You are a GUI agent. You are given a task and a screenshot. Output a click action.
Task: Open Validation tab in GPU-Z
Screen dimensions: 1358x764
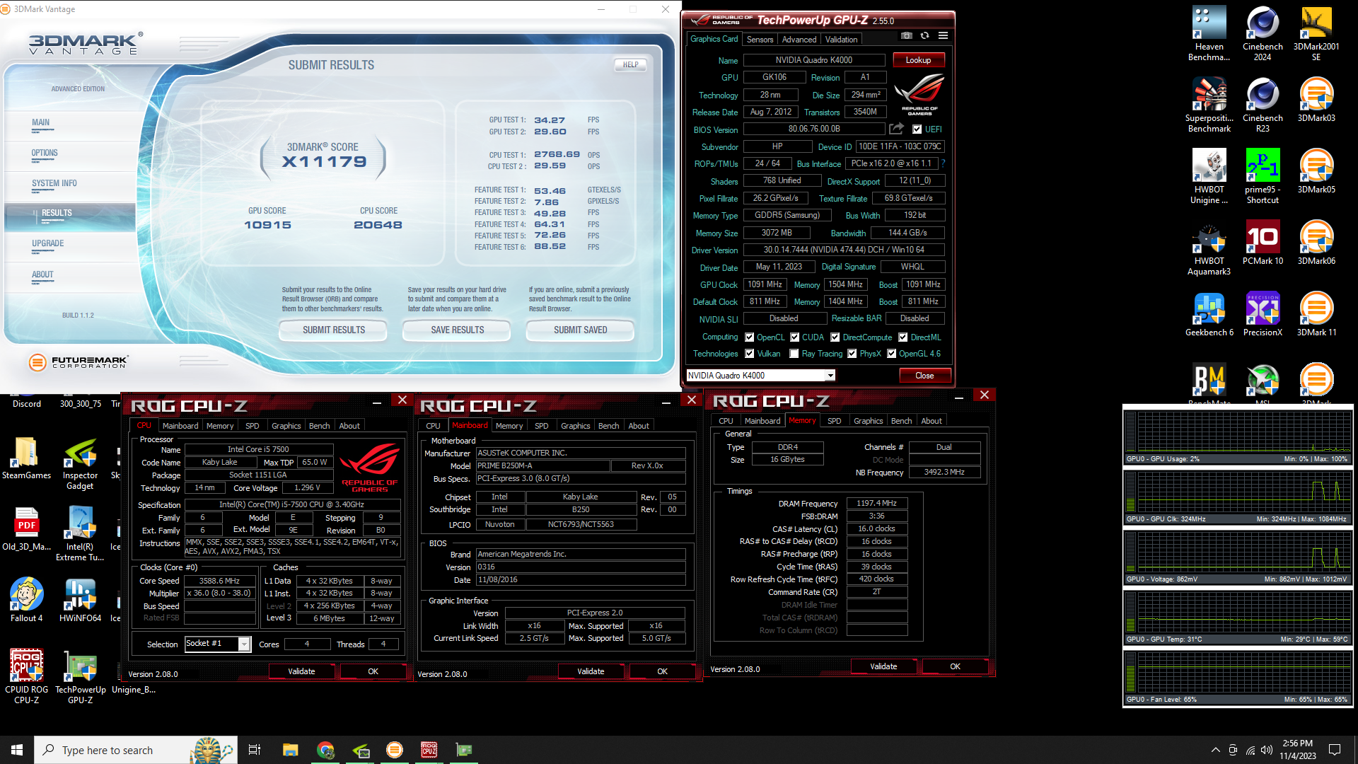click(841, 40)
